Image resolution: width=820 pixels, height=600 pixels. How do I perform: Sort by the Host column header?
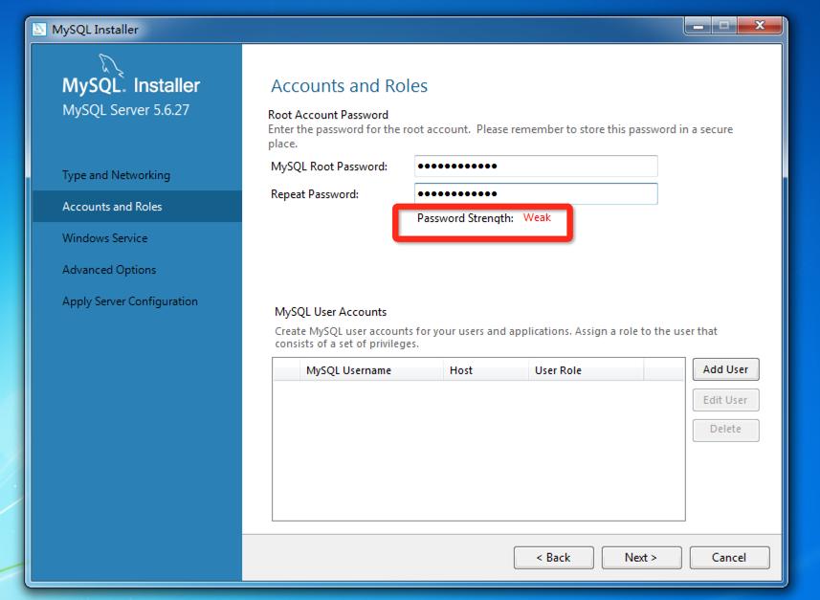(461, 369)
